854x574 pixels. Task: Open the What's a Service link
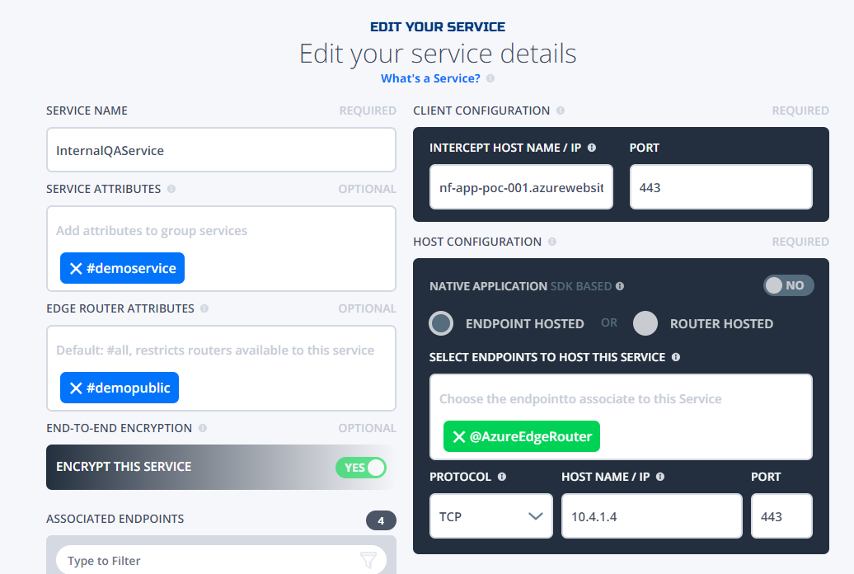tap(429, 78)
